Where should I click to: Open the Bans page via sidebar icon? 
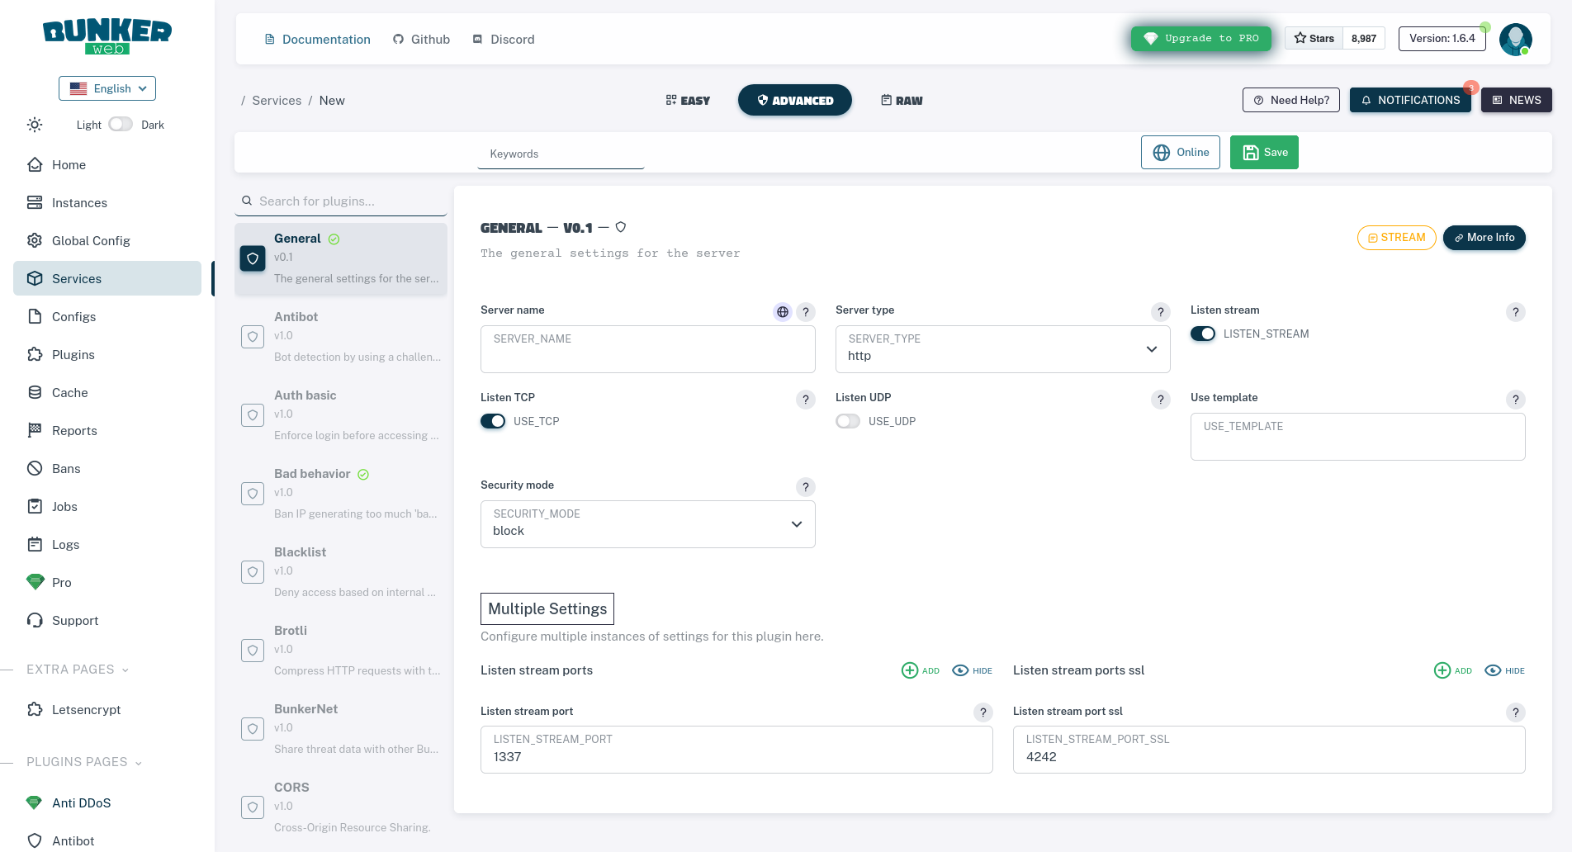(x=34, y=468)
